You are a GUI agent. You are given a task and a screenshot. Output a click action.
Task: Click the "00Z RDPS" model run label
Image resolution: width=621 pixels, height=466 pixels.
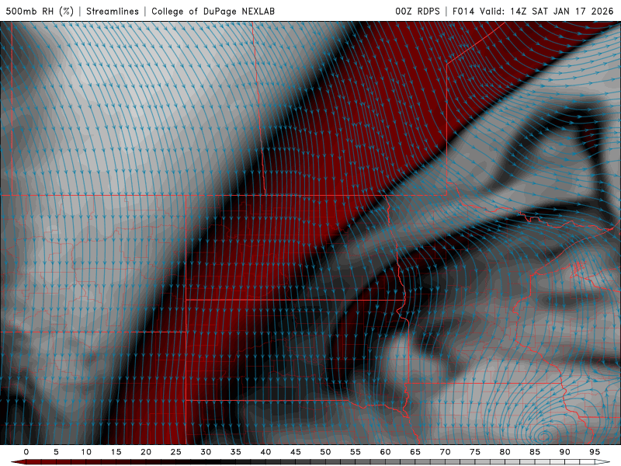[418, 11]
